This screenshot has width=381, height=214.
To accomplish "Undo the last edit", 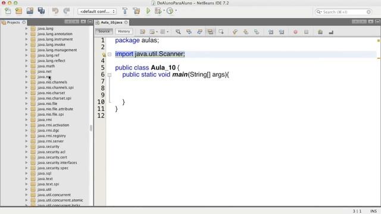I will click(55, 11).
